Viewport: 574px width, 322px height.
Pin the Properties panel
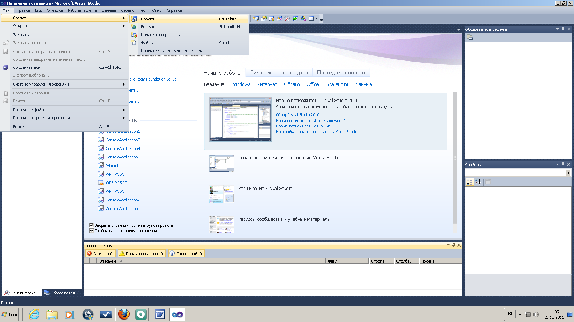coord(563,164)
